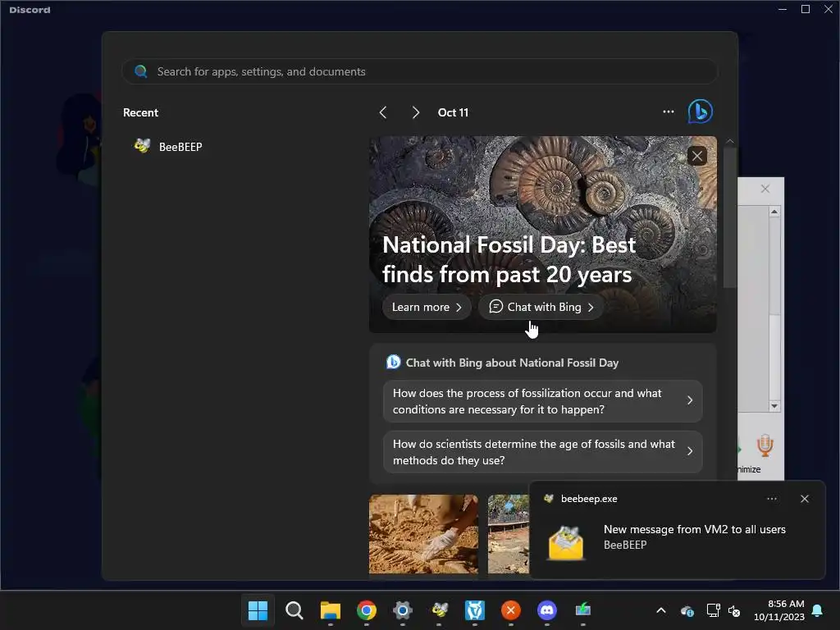The height and width of the screenshot is (630, 840).
Task: Open Bing chat icon in search panel
Action: 700,112
